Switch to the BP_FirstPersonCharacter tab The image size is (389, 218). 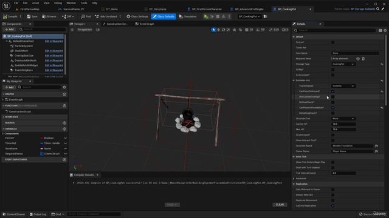[205, 9]
